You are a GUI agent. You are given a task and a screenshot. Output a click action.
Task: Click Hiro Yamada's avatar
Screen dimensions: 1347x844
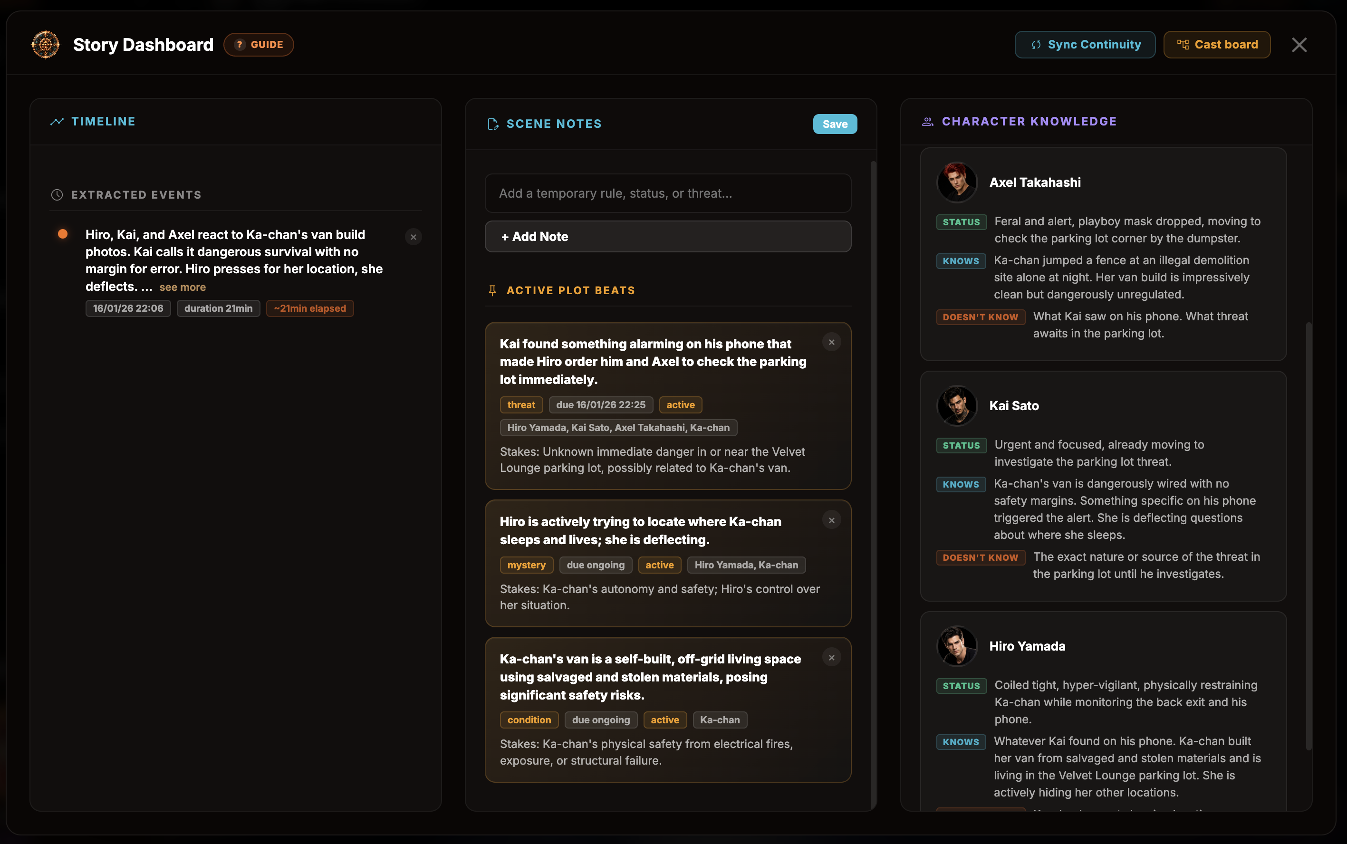point(957,646)
